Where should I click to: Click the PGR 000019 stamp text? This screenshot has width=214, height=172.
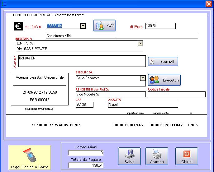(40, 100)
